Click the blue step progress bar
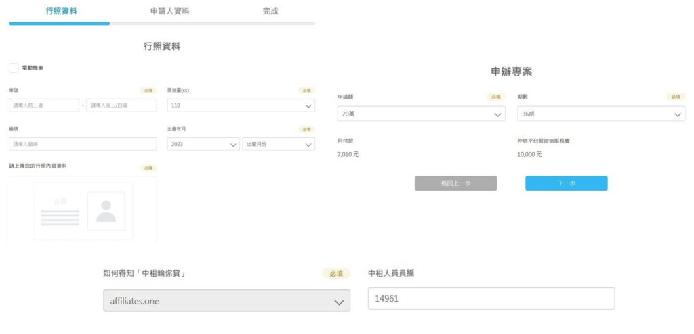694x334 pixels. tap(60, 24)
